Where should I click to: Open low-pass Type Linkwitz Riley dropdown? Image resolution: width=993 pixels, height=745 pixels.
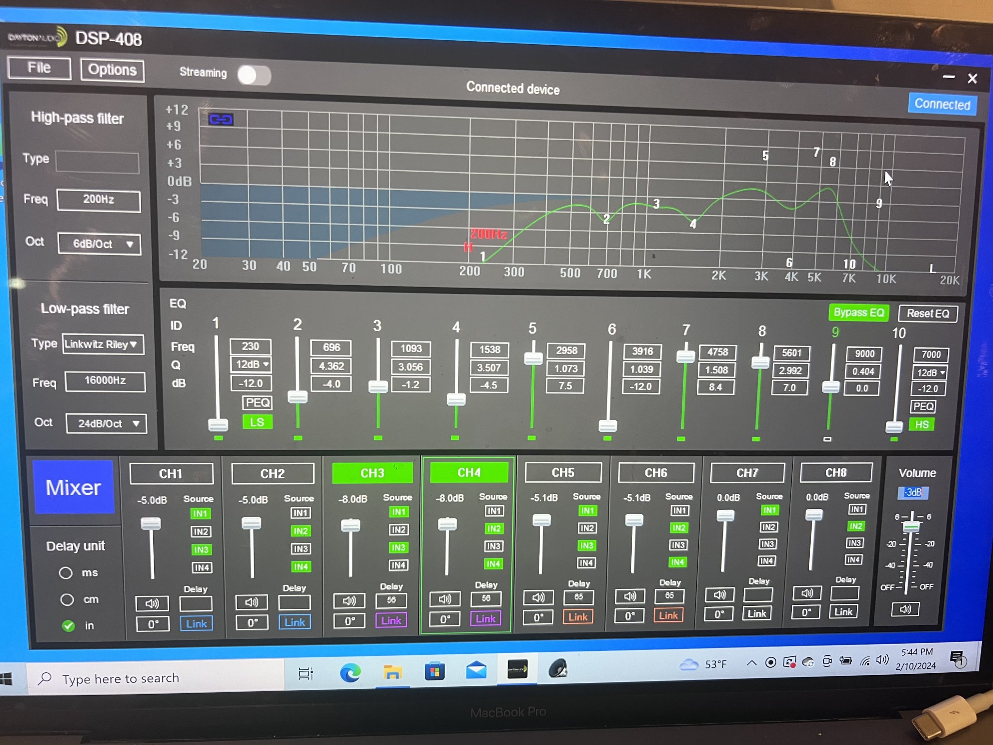pos(103,344)
